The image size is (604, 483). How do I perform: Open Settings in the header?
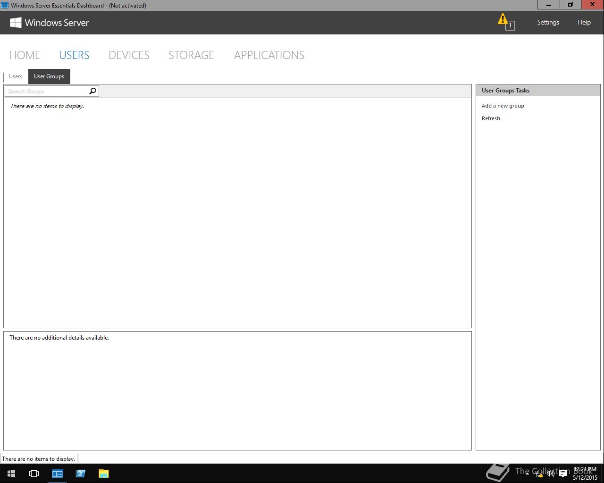click(x=548, y=22)
